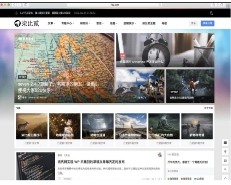Click the Safari back arrow button
This screenshot has width=231, height=185.
pyautogui.click(x=14, y=5)
